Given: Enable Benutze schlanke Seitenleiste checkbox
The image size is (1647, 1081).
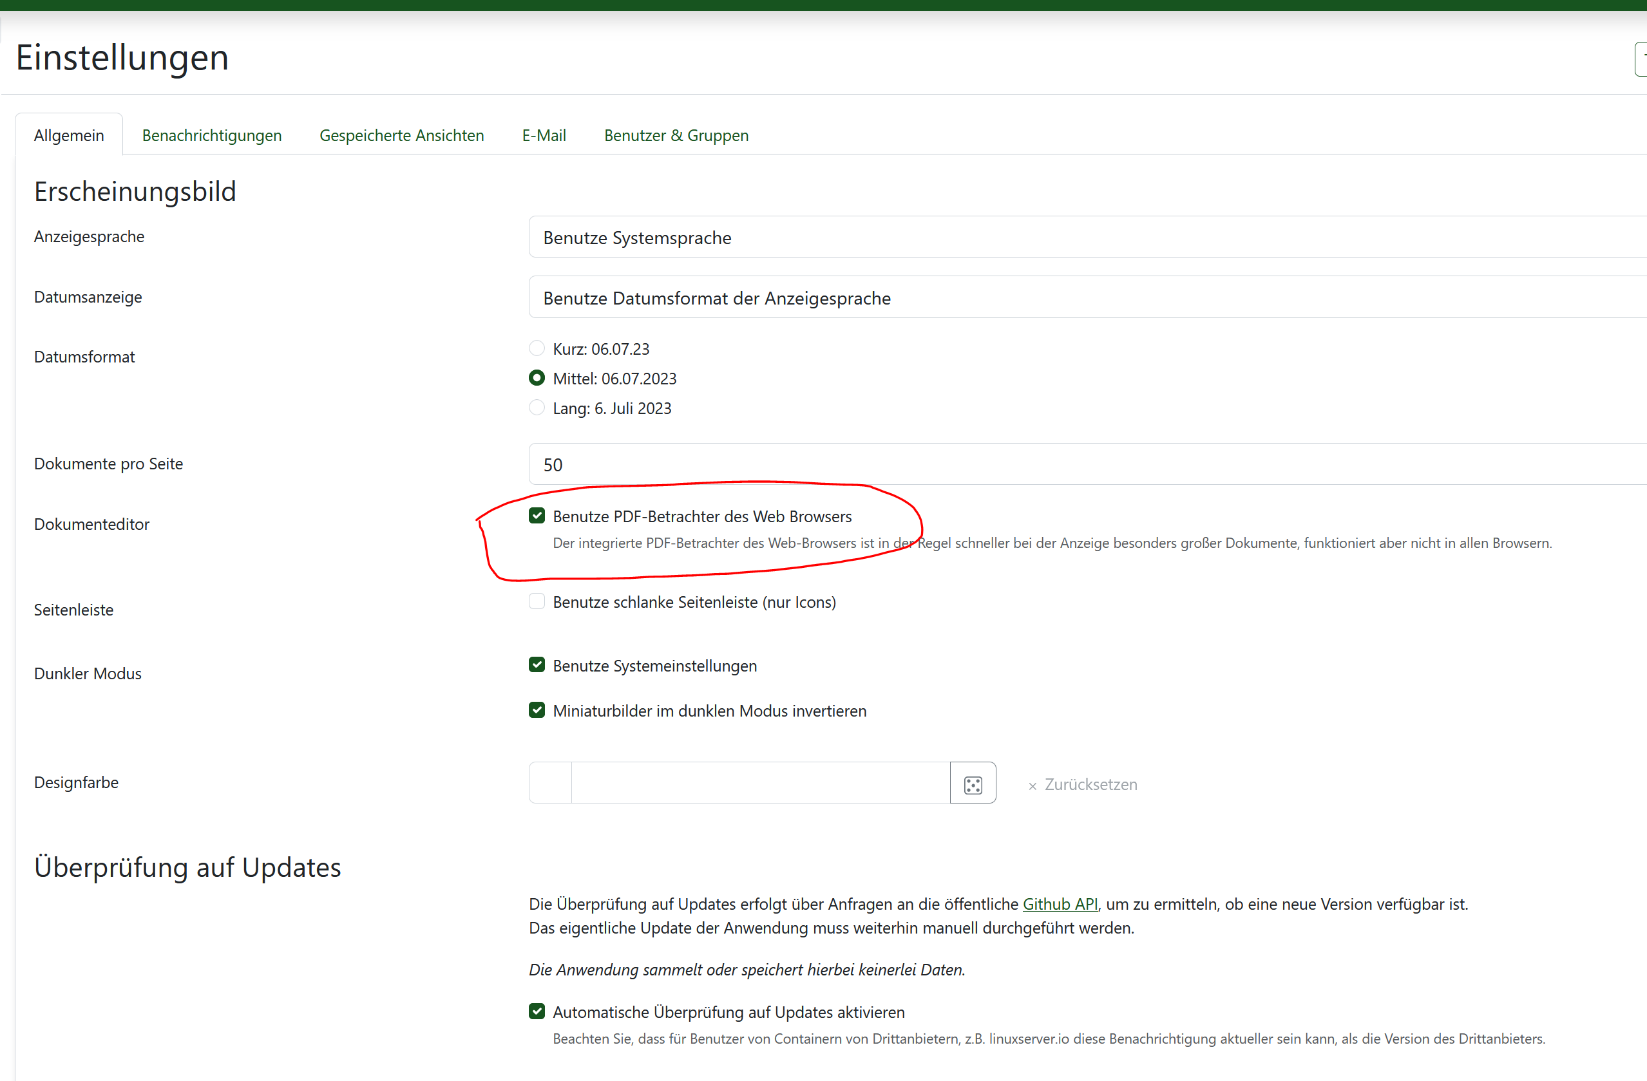Looking at the screenshot, I should pyautogui.click(x=537, y=601).
